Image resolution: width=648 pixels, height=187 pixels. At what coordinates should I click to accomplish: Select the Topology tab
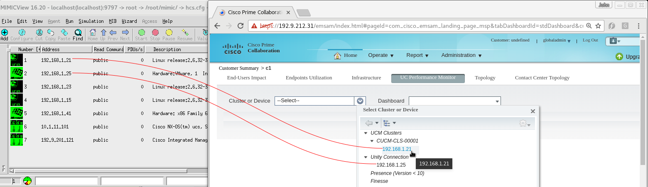(485, 78)
